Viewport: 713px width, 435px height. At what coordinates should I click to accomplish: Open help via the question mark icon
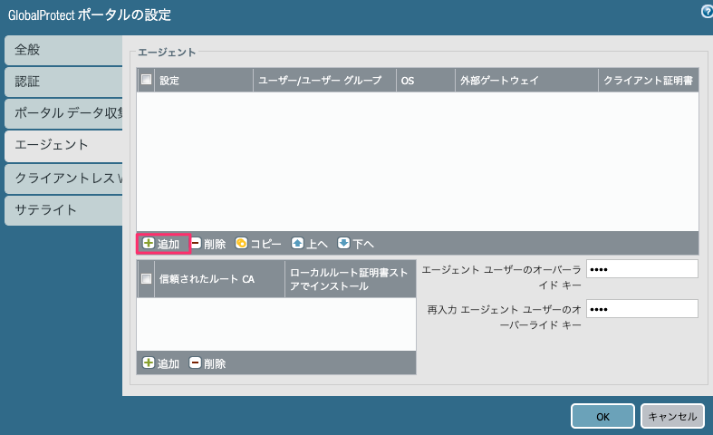708,13
